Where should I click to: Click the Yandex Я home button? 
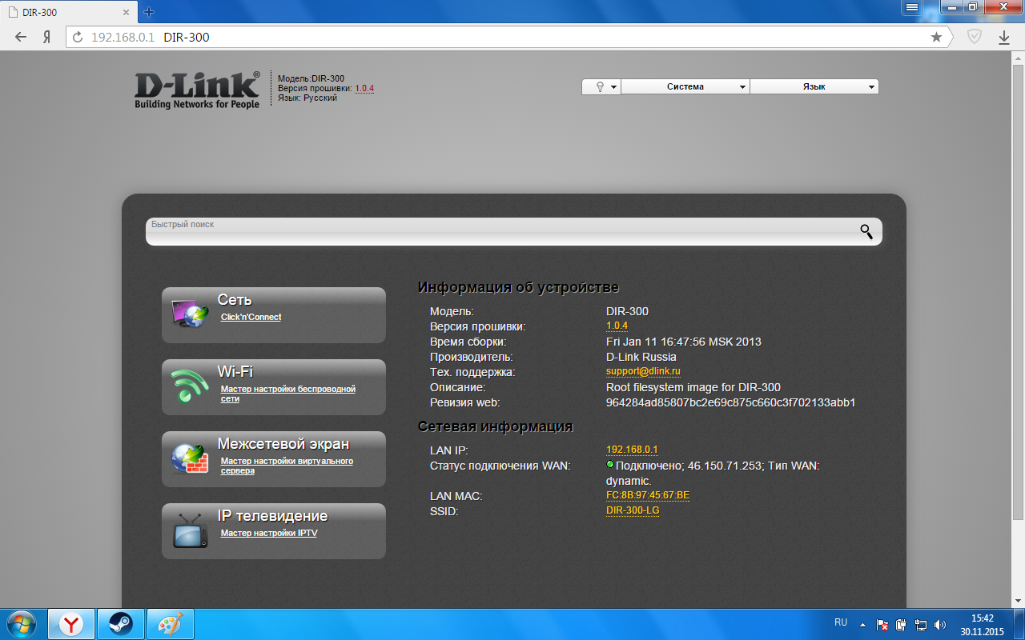coord(47,38)
